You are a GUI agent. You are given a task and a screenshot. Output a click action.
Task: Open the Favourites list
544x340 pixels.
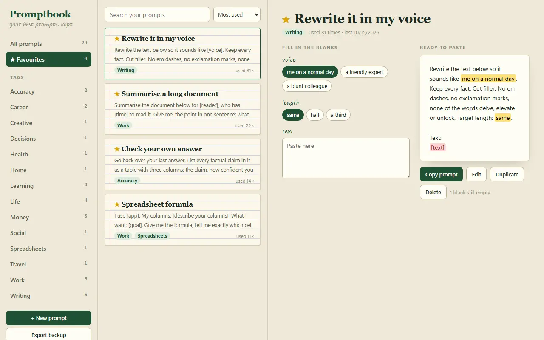point(48,59)
